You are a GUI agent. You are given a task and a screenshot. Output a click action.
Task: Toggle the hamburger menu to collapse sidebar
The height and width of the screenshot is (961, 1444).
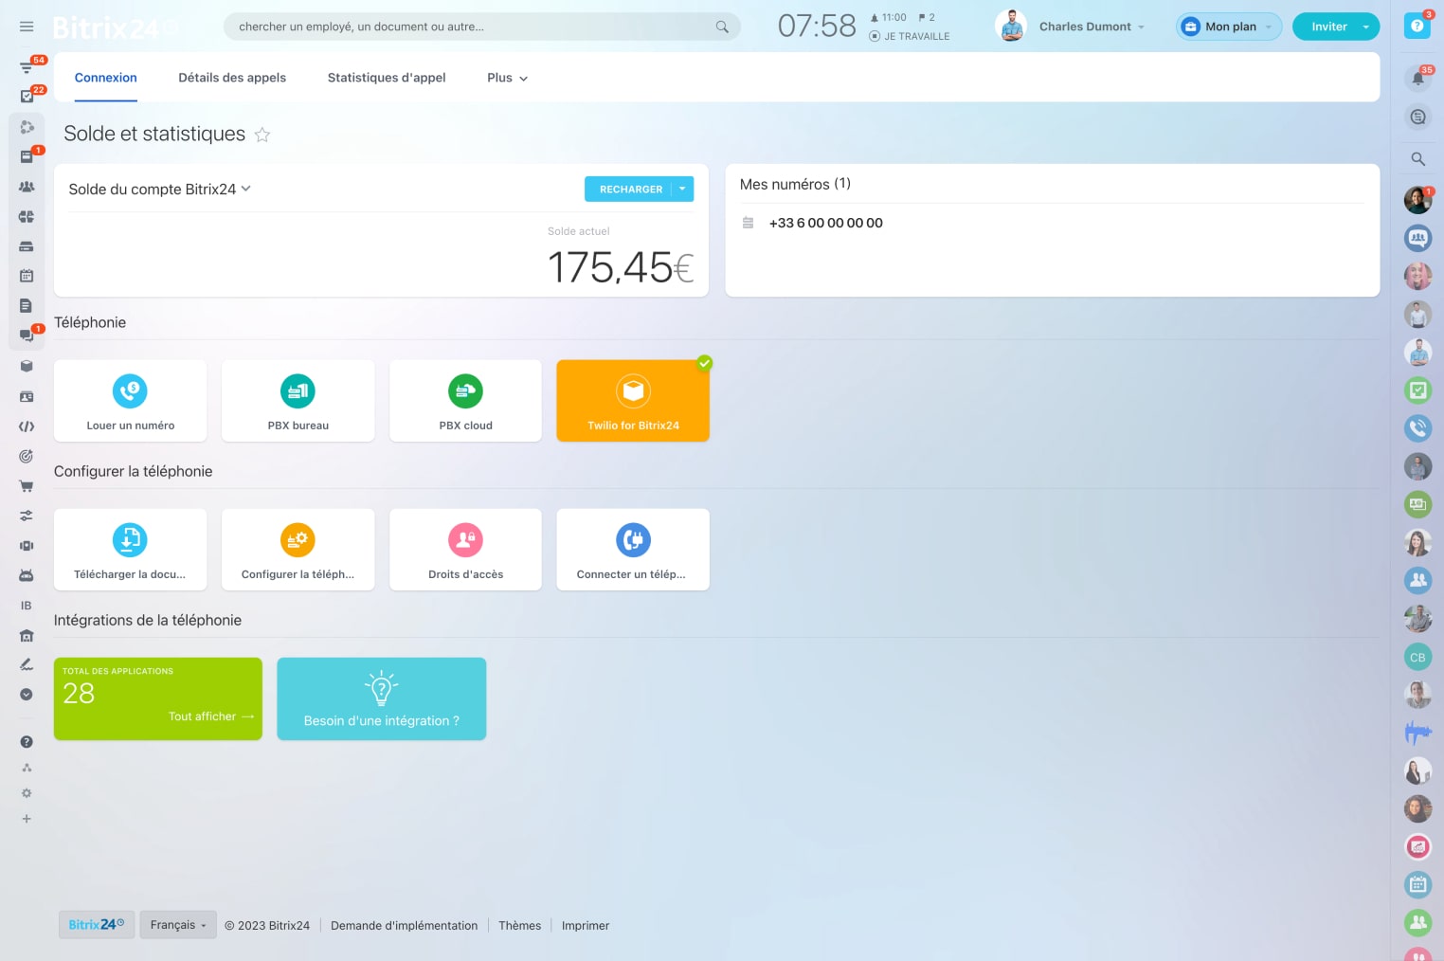point(27,27)
